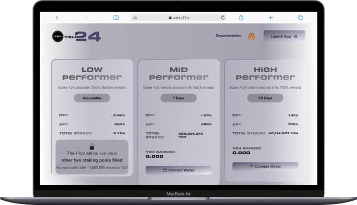Click the 42,114.507 Y24 total staked value
Image resolution: width=357 pixels, height=205 pixels.
(x=284, y=133)
